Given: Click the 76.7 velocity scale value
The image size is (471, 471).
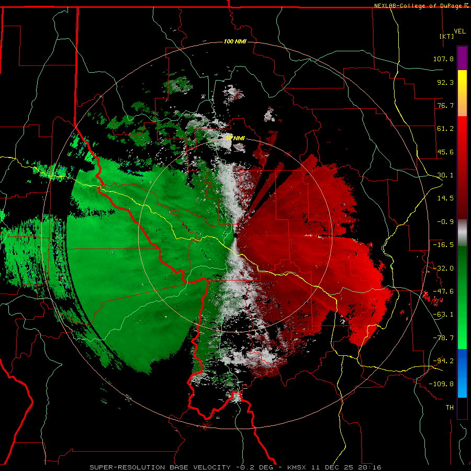Looking at the screenshot, I should click(445, 105).
